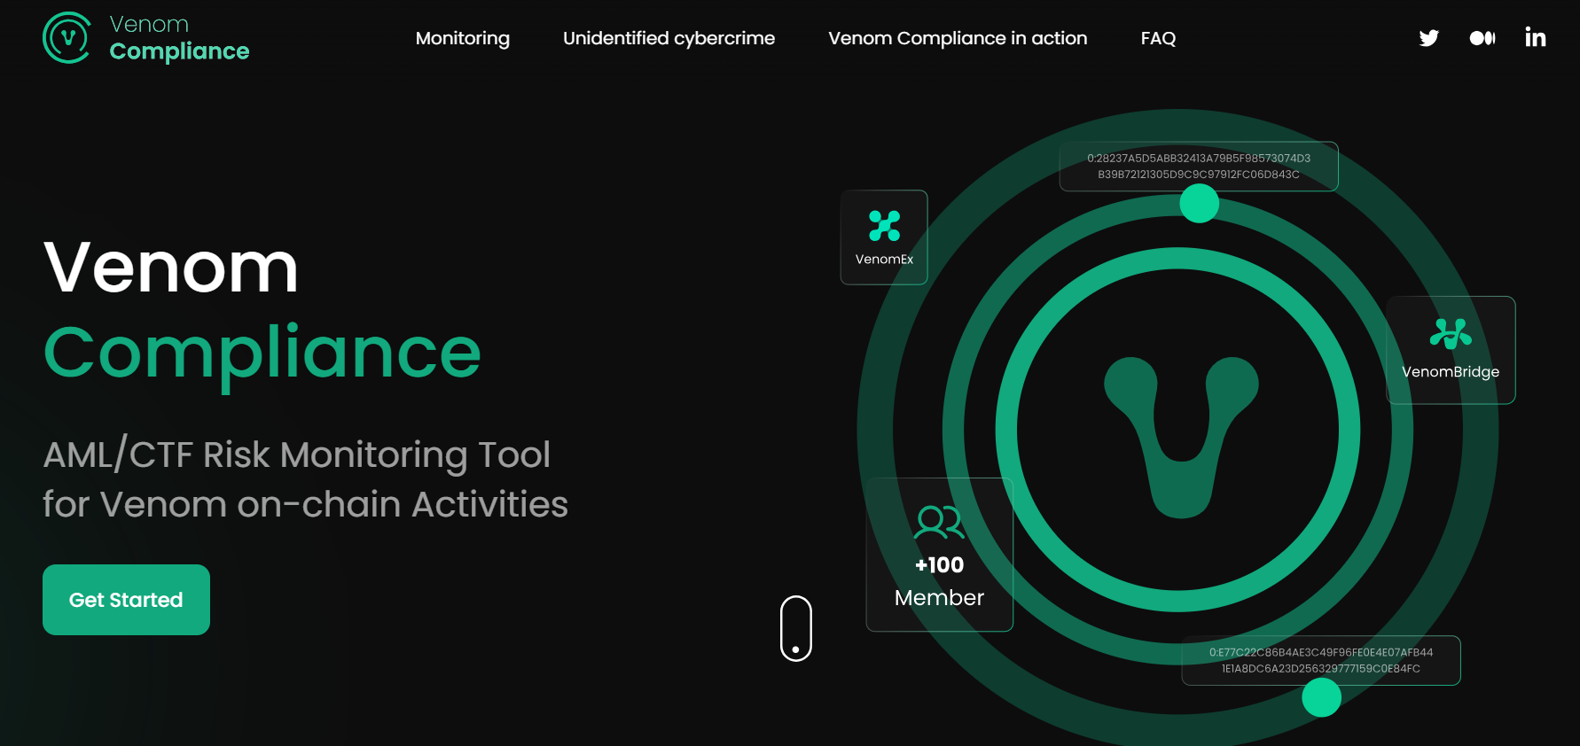Click the mouse scroll-down indicator
The image size is (1580, 746).
tap(795, 628)
